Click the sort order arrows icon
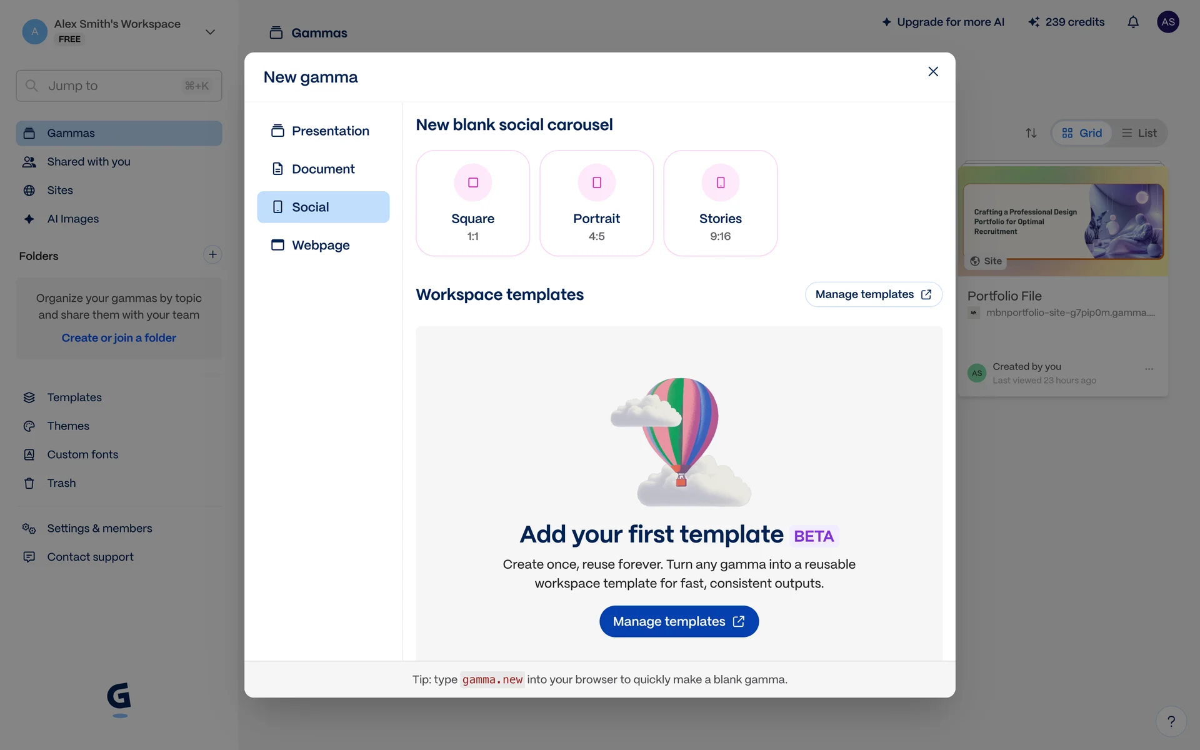The height and width of the screenshot is (750, 1200). (1031, 133)
